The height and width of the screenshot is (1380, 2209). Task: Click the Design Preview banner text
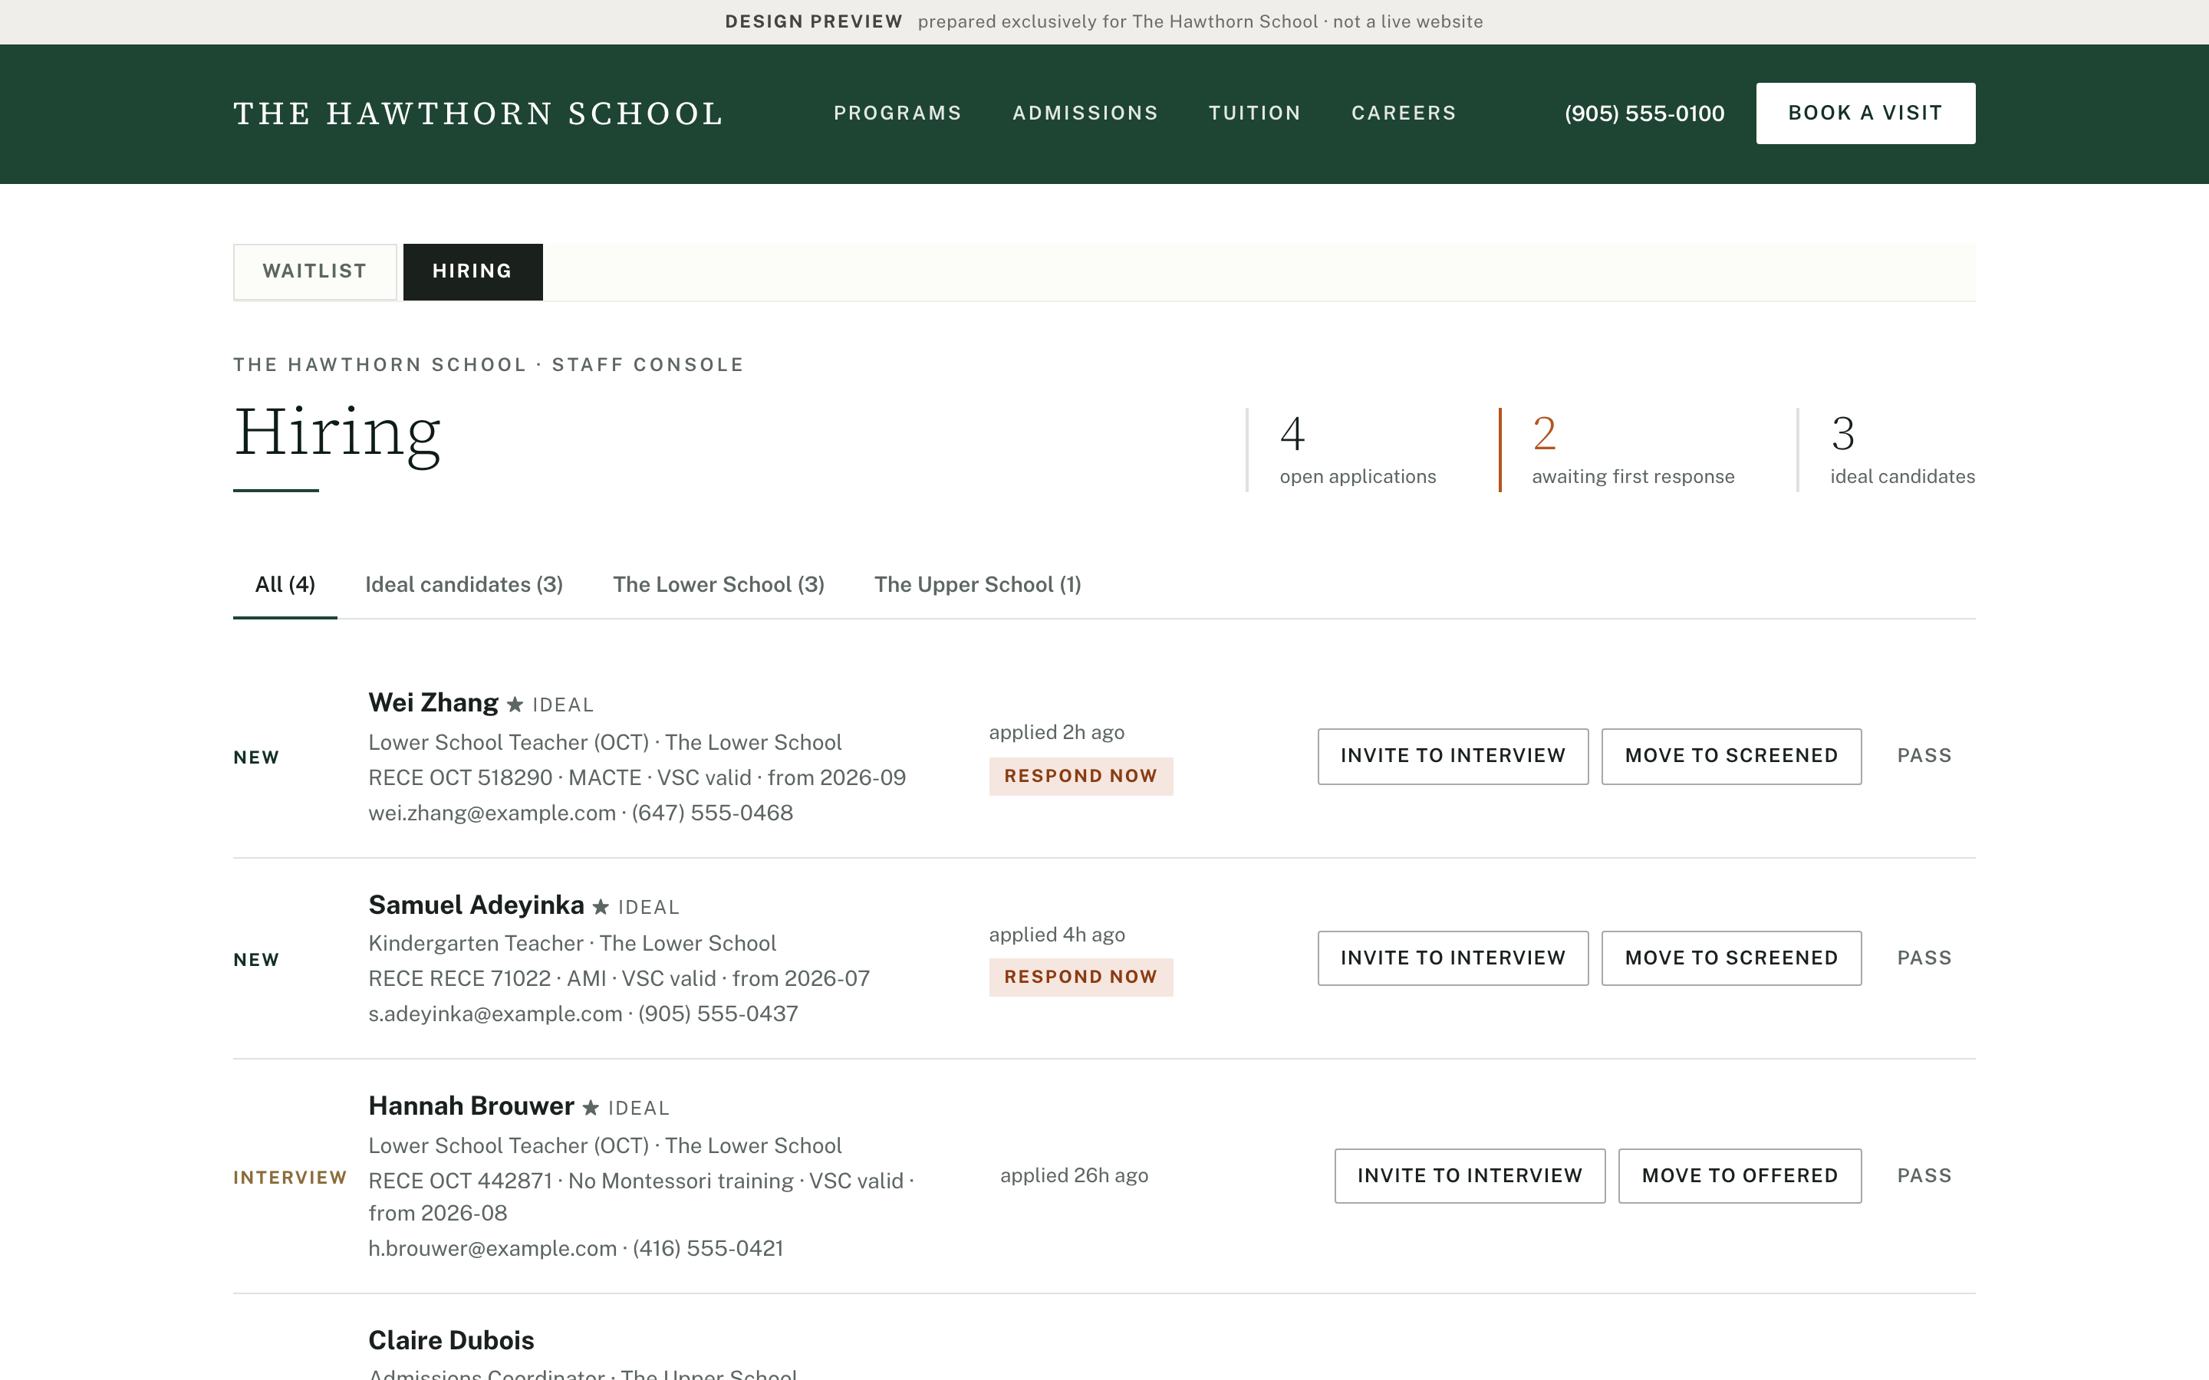pyautogui.click(x=1104, y=22)
